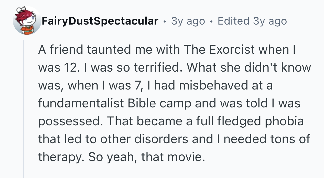
Task: Click FairyDustSpectacular's avatar icon
Action: pos(27,21)
